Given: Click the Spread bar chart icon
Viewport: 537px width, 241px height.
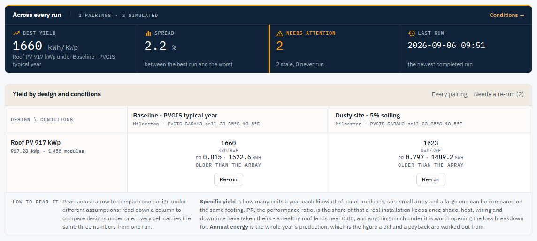Looking at the screenshot, I should [x=148, y=33].
